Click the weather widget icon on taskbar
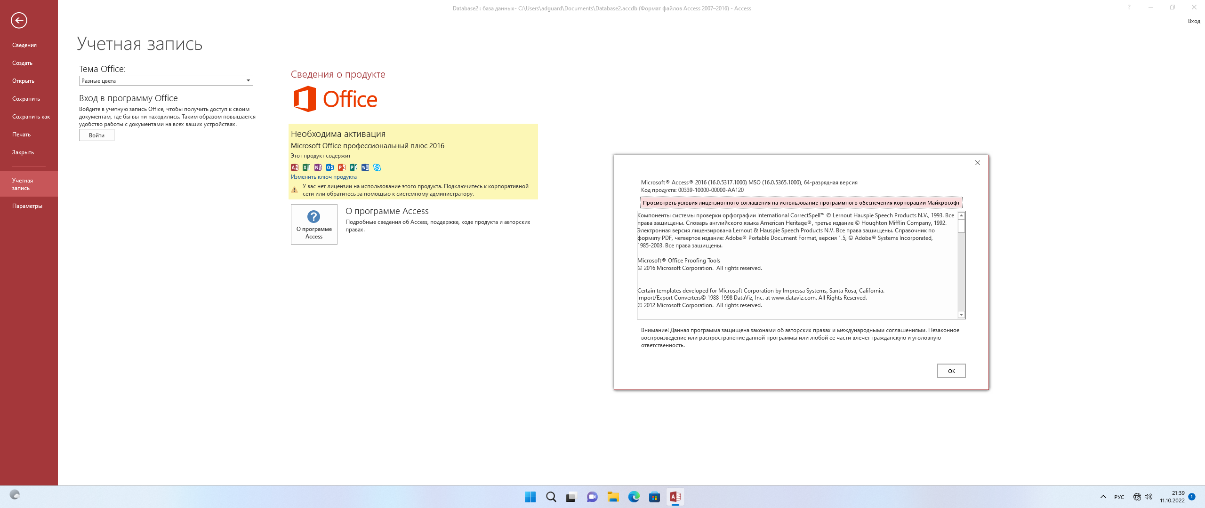 [15, 495]
